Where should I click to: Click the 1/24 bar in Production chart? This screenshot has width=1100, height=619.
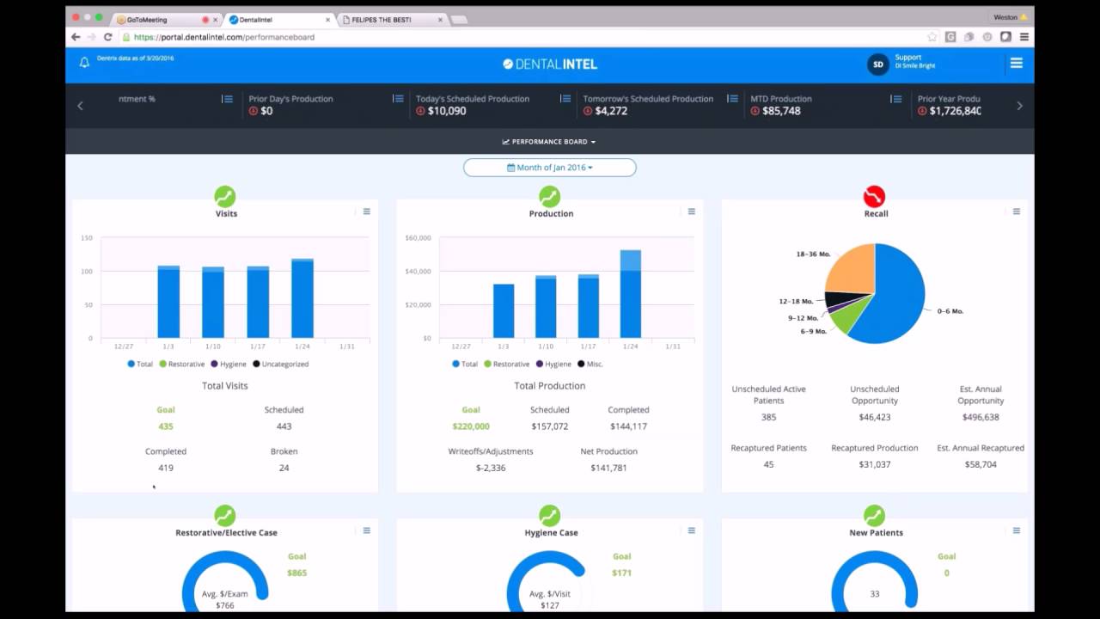point(631,293)
